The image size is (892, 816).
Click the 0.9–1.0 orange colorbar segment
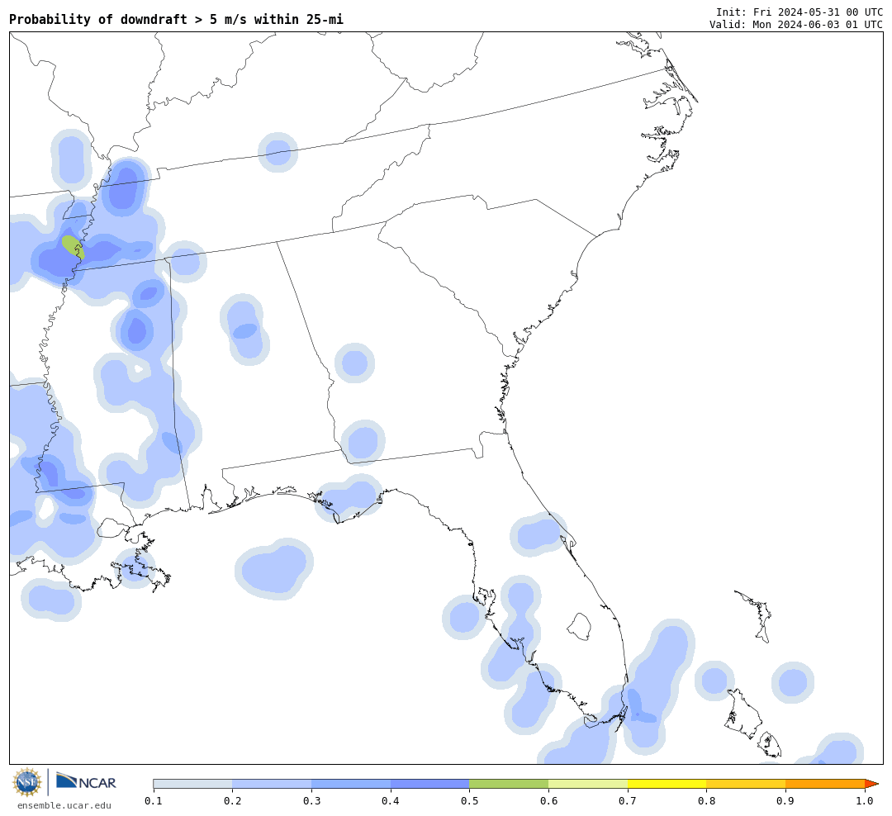click(825, 784)
